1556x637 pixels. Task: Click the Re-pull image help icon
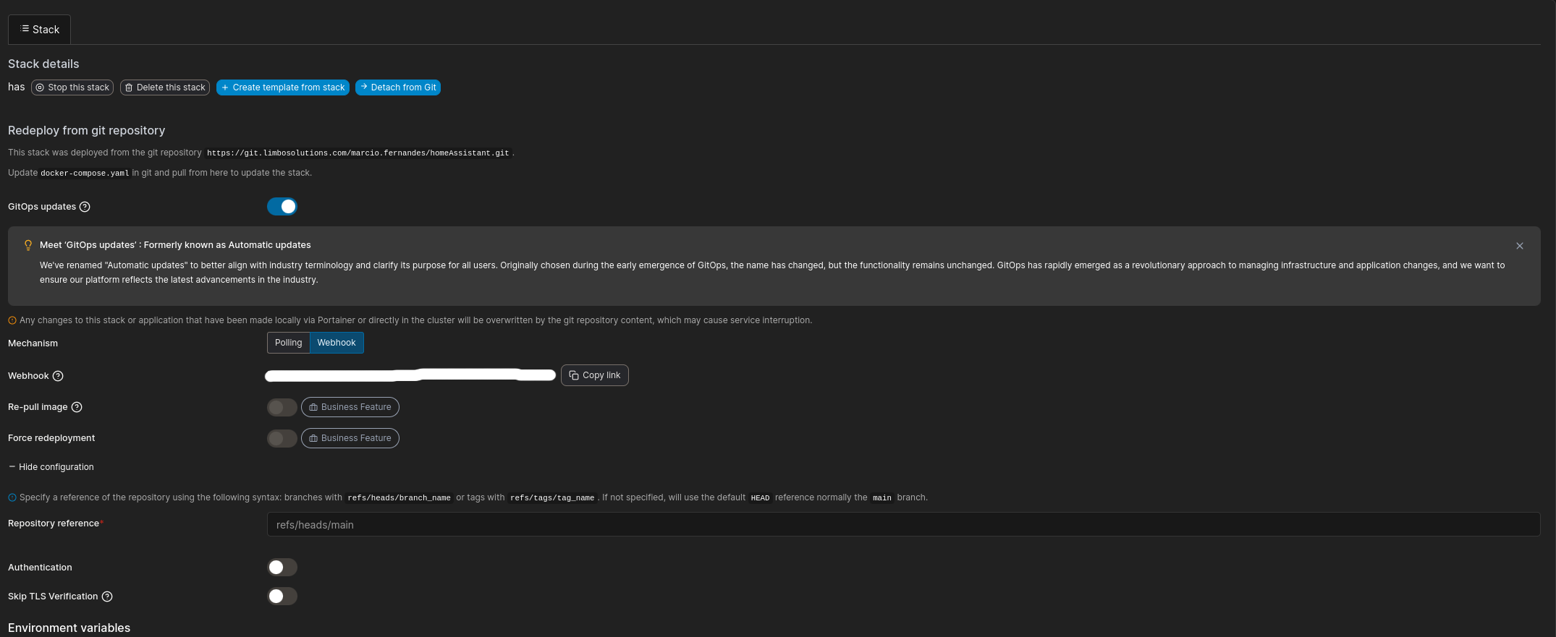tap(77, 407)
